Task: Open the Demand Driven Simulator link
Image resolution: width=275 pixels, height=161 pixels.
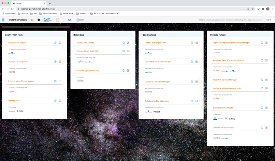Action: pos(223,128)
